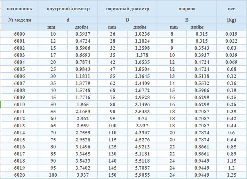Click bearing model 6020 cell
Viewport: 247px width, 179px height.
19,175
